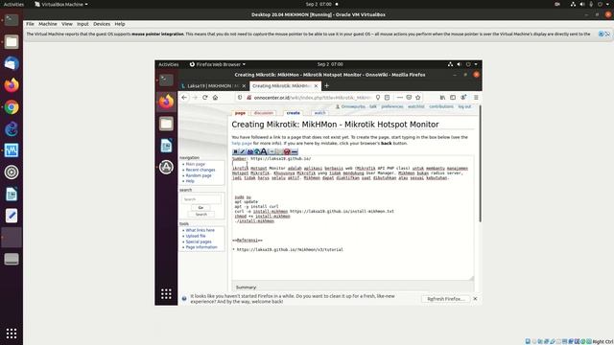This screenshot has width=614, height=345.
Task: Focus wiki sidebar search field
Action: tap(201, 199)
